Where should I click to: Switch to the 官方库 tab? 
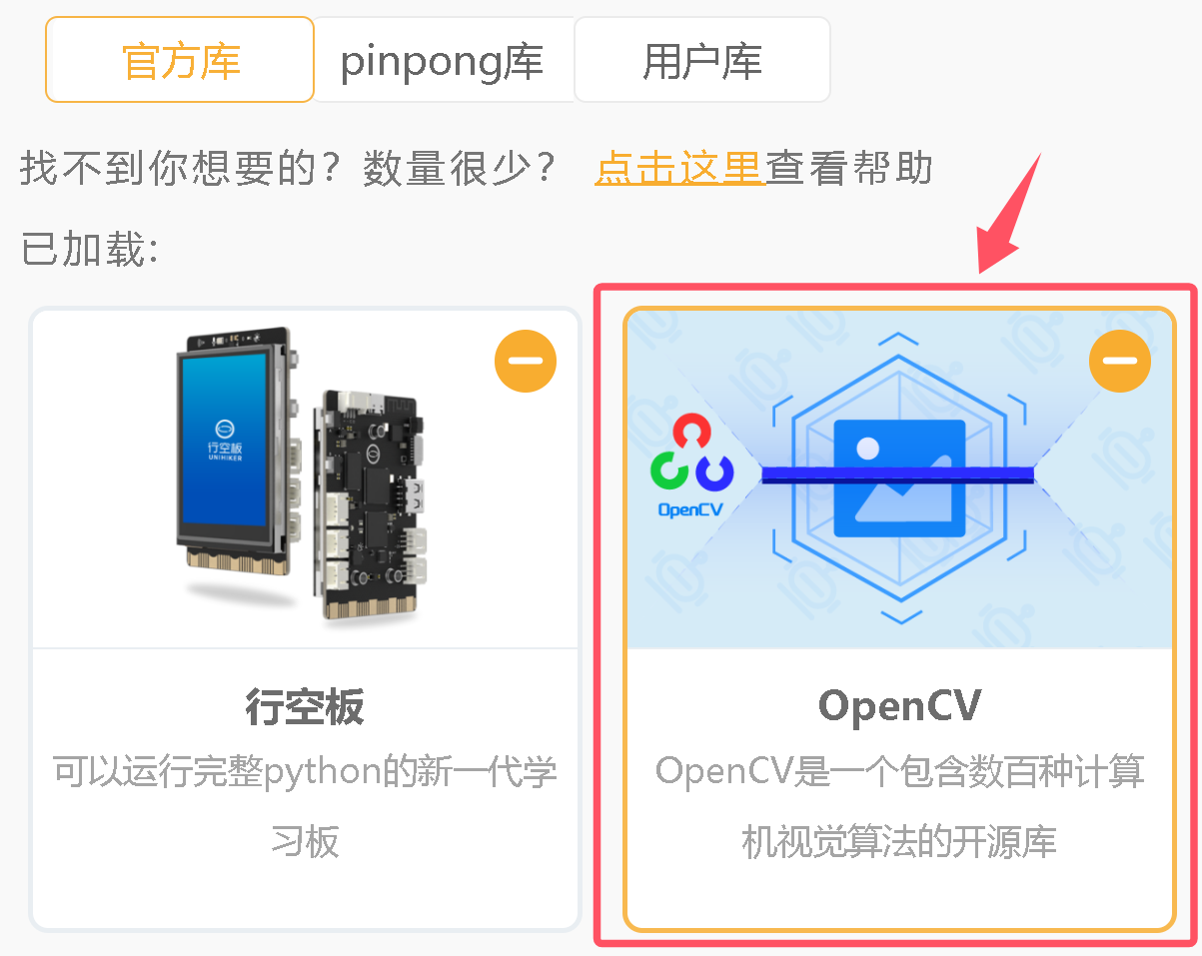pyautogui.click(x=180, y=60)
